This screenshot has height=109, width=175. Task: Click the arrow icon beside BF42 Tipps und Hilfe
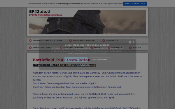click(x=61, y=48)
